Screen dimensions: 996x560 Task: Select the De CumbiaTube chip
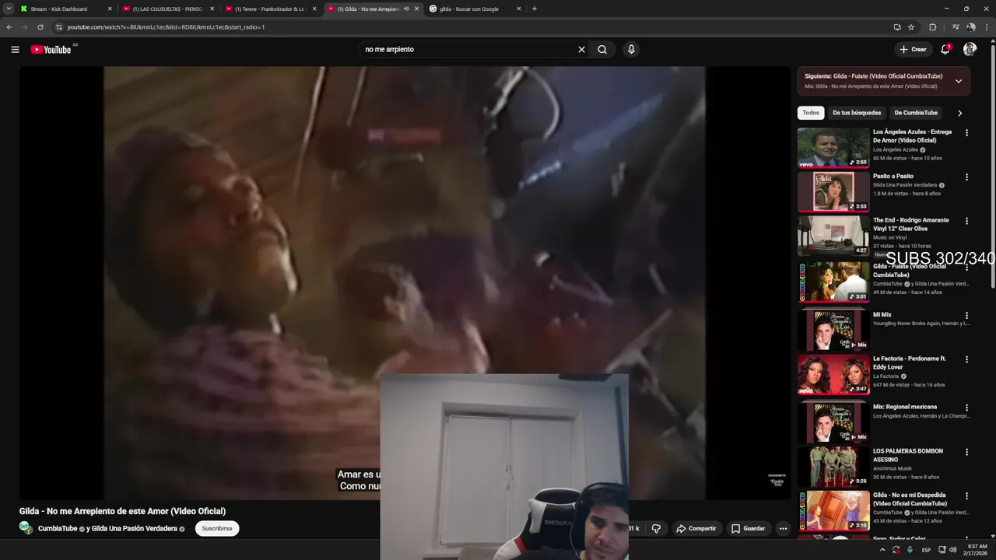click(x=916, y=113)
